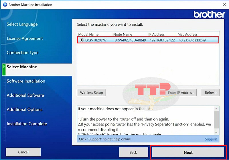229x160 pixels.
Task: Select the Additional Options step
Action: click(x=25, y=109)
